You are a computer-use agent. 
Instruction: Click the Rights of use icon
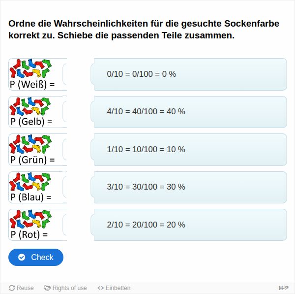pos(47,288)
